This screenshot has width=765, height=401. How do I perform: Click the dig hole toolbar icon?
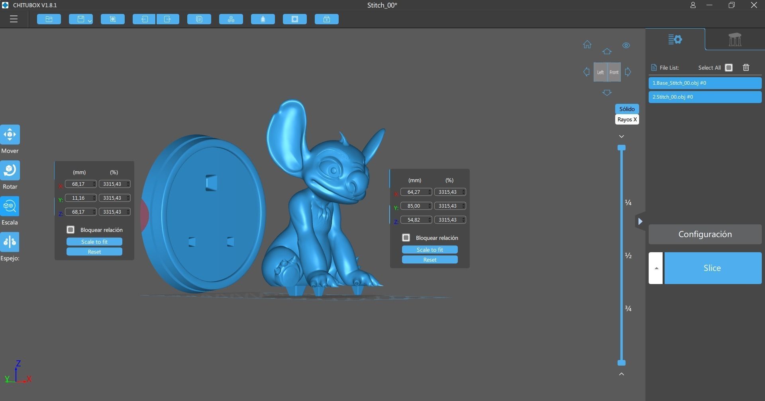[295, 19]
